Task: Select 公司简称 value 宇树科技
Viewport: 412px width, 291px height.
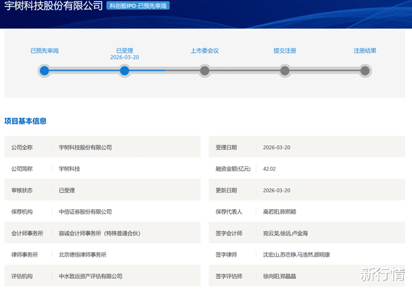Action: coord(70,169)
